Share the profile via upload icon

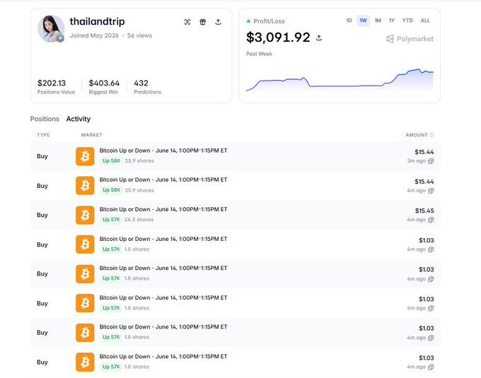(218, 22)
